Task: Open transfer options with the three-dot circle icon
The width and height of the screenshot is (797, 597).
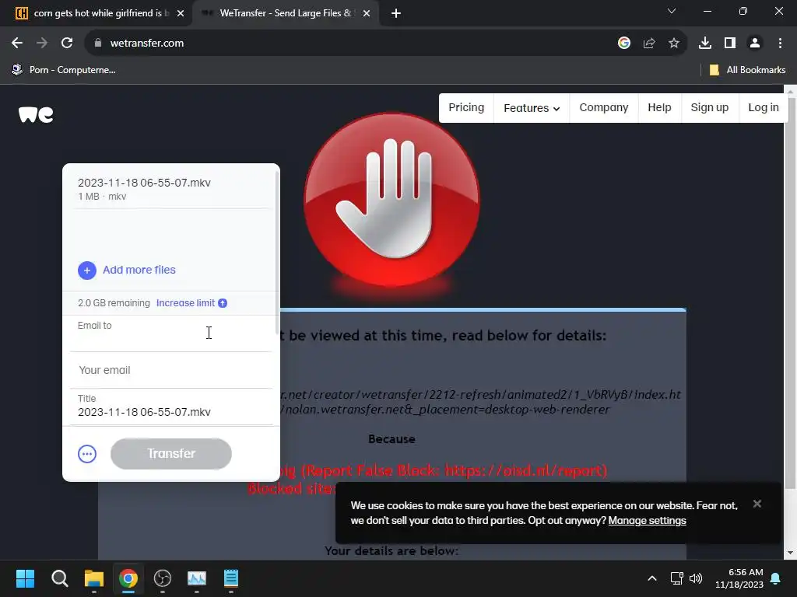Action: click(87, 454)
